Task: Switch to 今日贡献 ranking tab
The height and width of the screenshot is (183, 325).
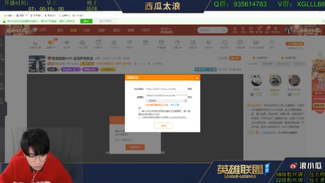Action: tap(252, 64)
